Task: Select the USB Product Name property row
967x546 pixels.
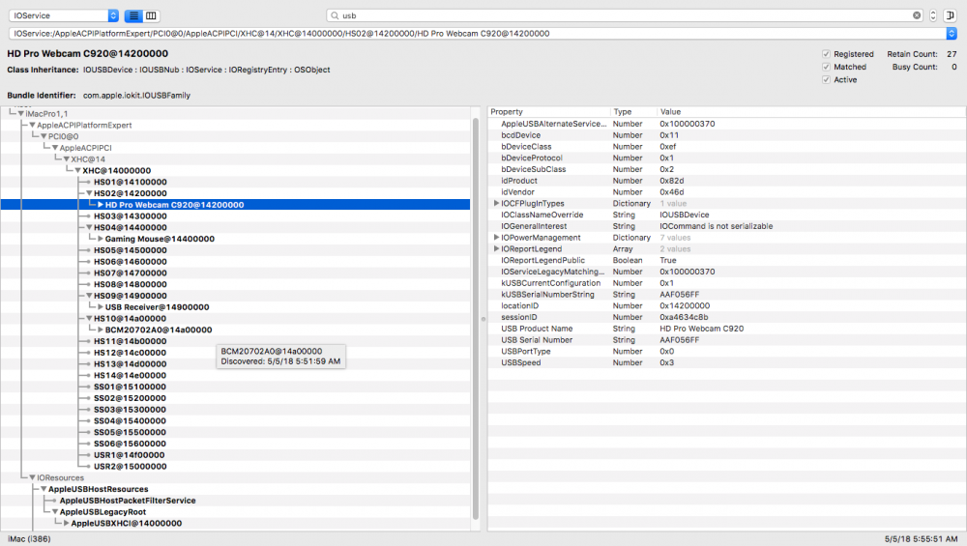Action: [726, 329]
